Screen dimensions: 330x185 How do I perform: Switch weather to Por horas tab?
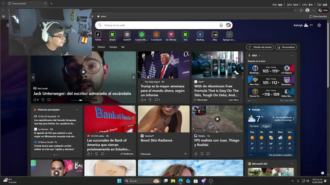pyautogui.click(x=254, y=126)
